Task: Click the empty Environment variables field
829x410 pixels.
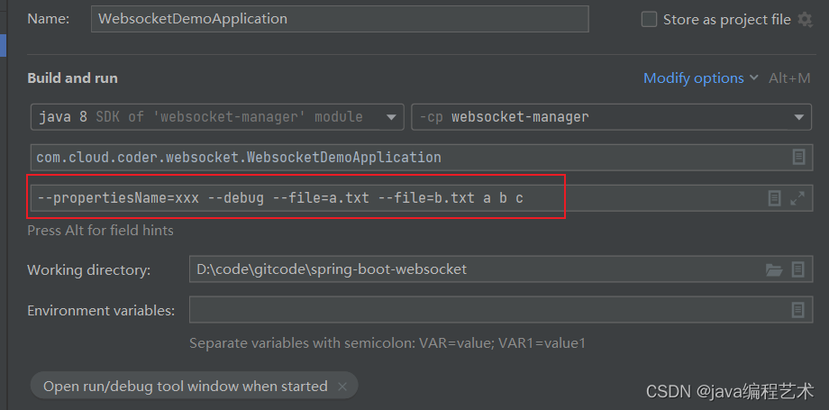Action: pos(501,309)
